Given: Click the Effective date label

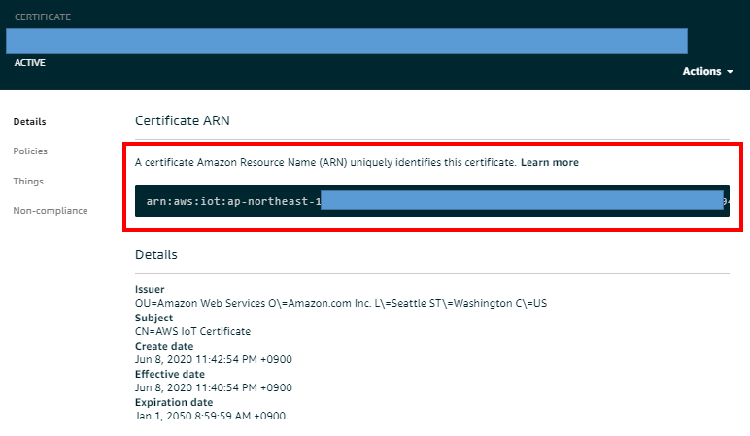Looking at the screenshot, I should tap(170, 374).
